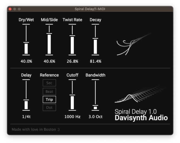The height and width of the screenshot is (143, 180).
Task: Click the Bandwidth slider handle
Action: pyautogui.click(x=95, y=106)
